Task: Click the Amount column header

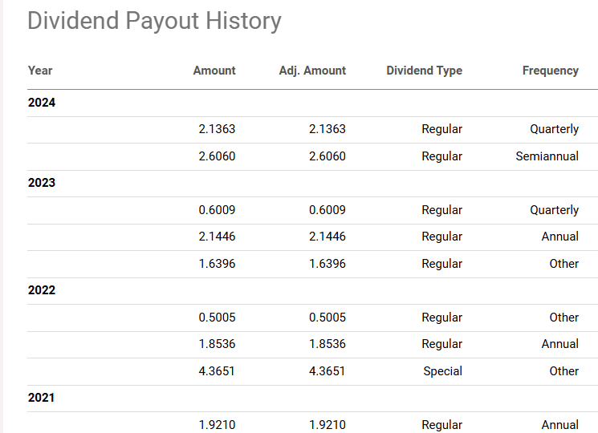Action: coord(214,71)
